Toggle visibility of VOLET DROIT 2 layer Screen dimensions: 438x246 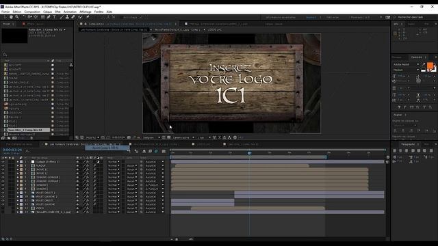[3, 193]
